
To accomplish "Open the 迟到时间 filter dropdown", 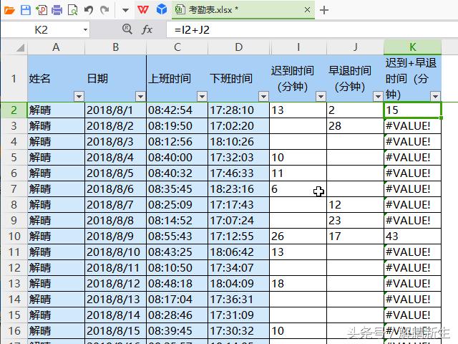I will point(321,96).
